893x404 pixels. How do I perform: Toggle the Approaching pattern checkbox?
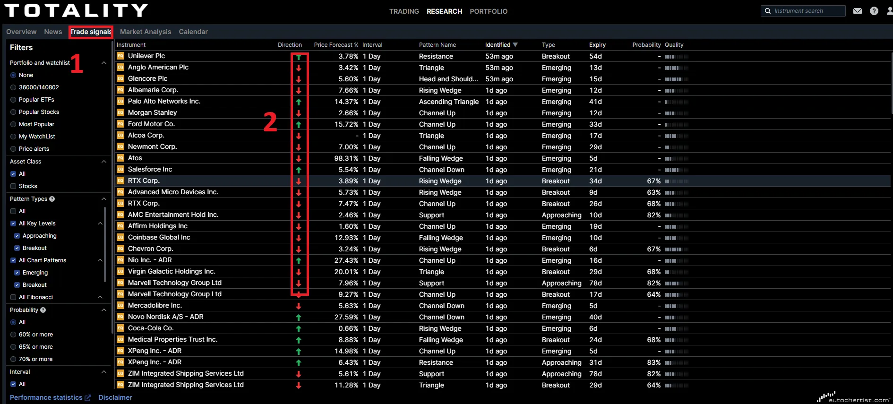17,236
